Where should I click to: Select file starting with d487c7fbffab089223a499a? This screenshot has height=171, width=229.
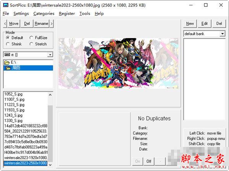pos(26,147)
